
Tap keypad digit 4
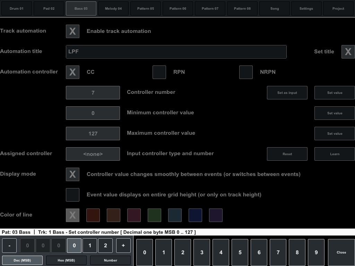pyautogui.click(x=221, y=252)
